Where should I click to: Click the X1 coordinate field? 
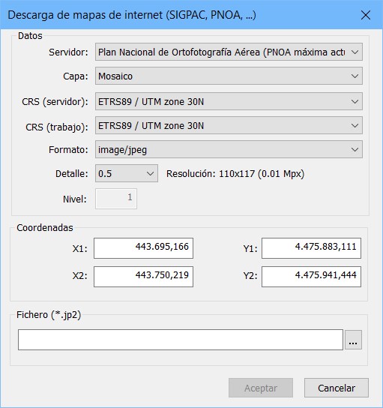pos(143,248)
